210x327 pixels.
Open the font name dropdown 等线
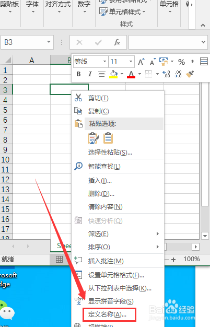pos(104,62)
